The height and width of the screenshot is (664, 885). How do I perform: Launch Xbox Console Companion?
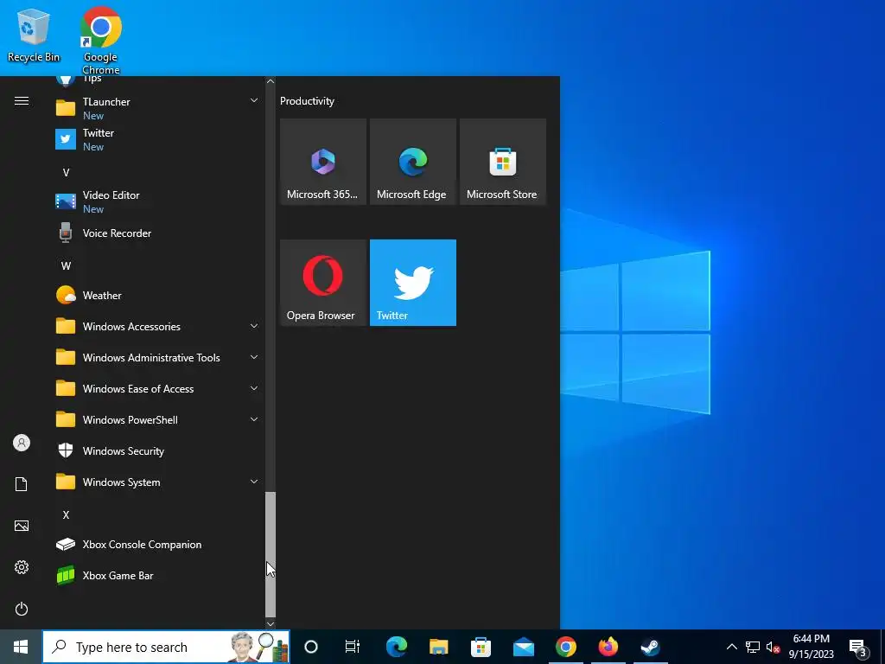click(156, 545)
